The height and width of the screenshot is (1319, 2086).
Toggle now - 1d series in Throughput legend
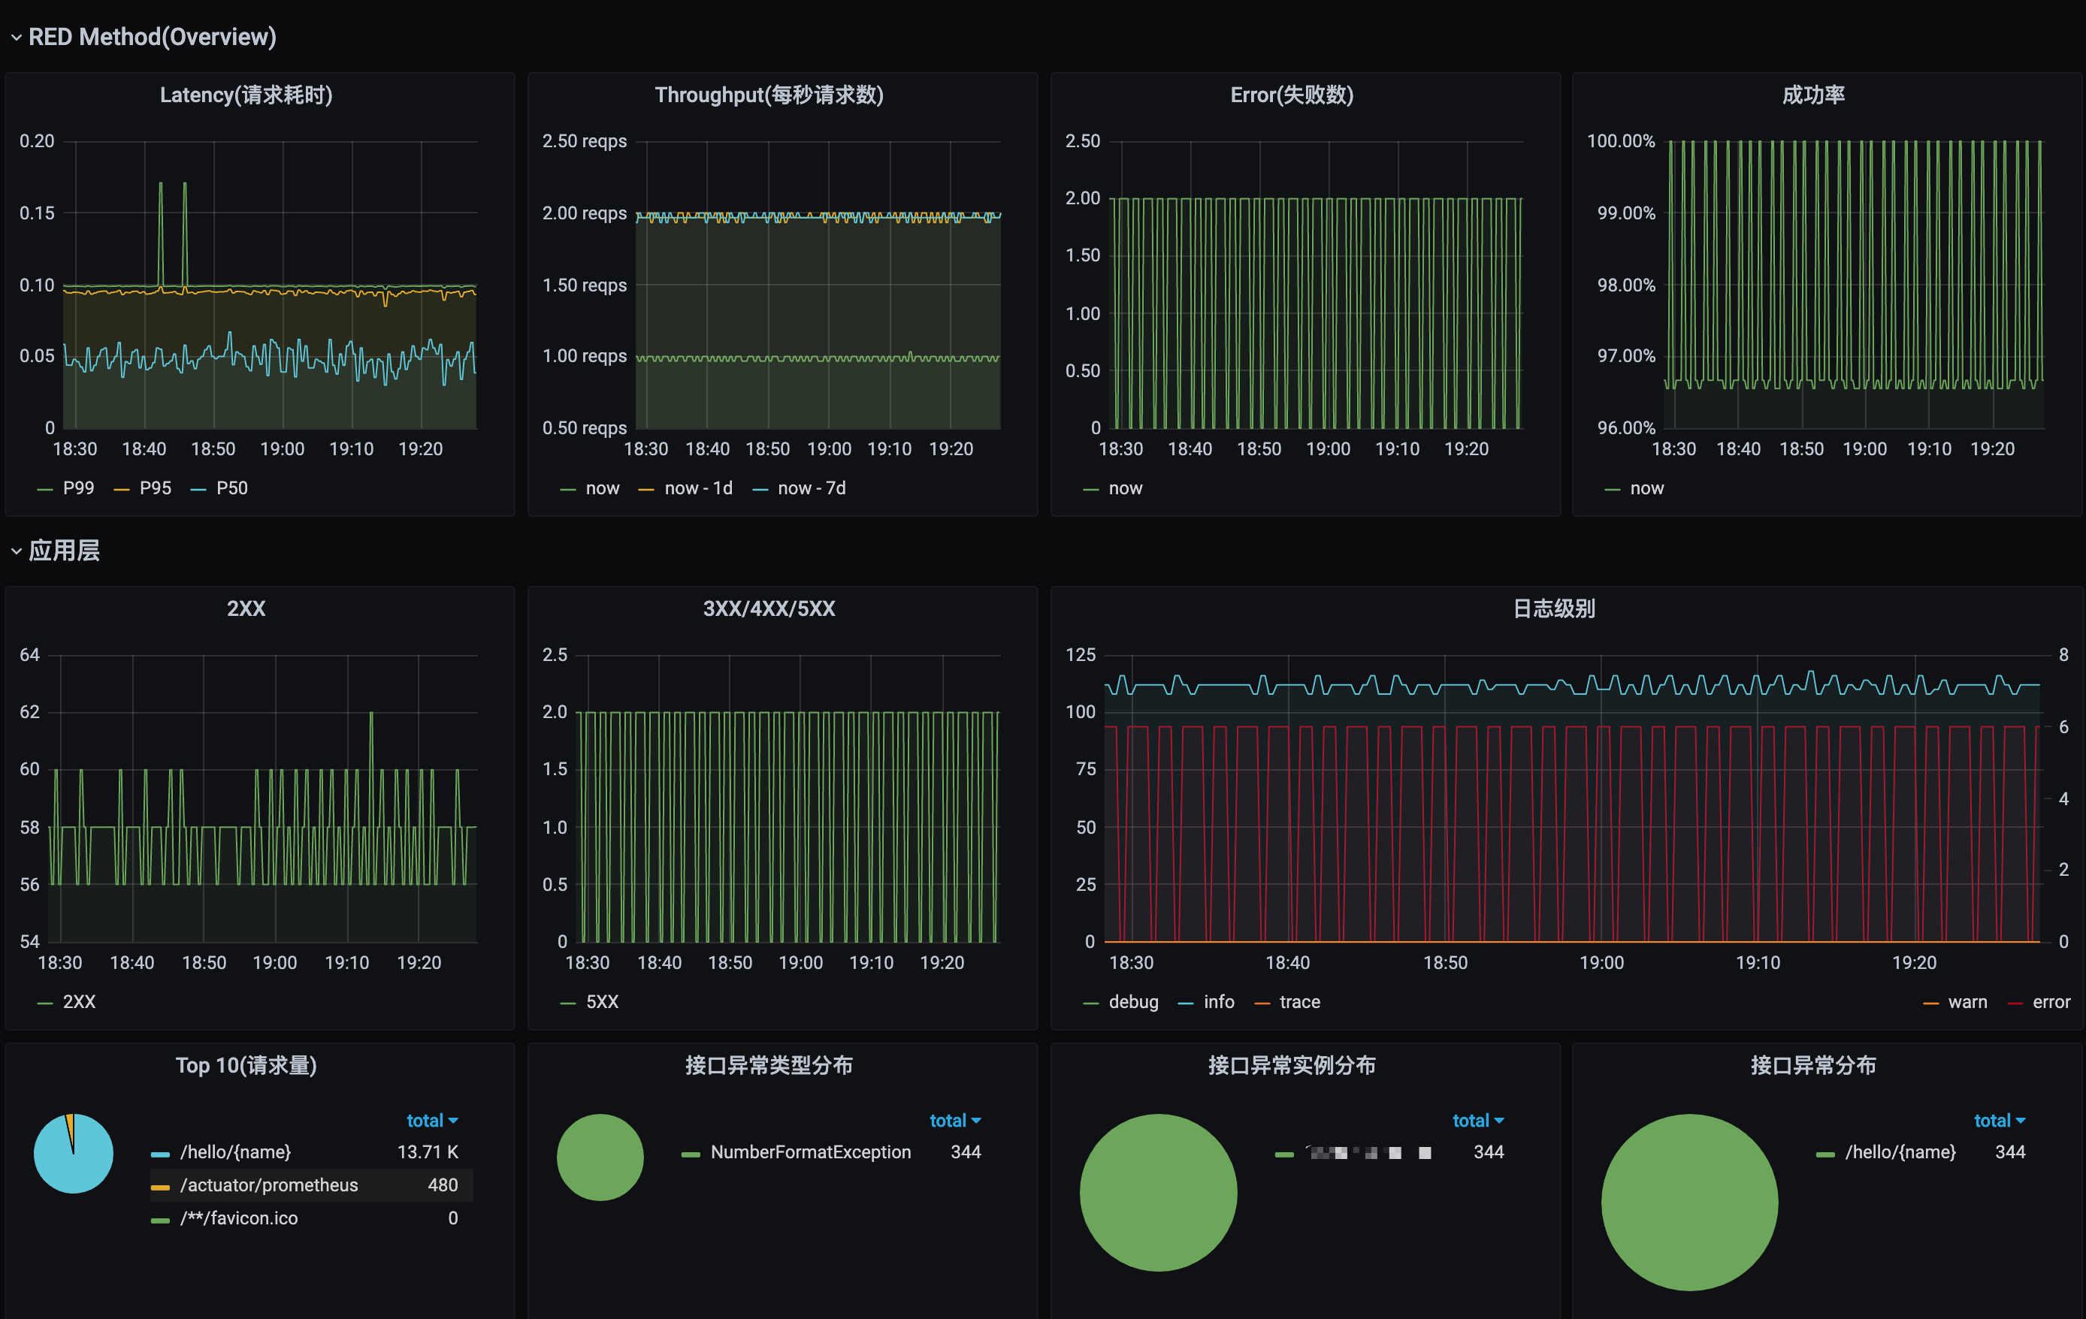point(698,488)
